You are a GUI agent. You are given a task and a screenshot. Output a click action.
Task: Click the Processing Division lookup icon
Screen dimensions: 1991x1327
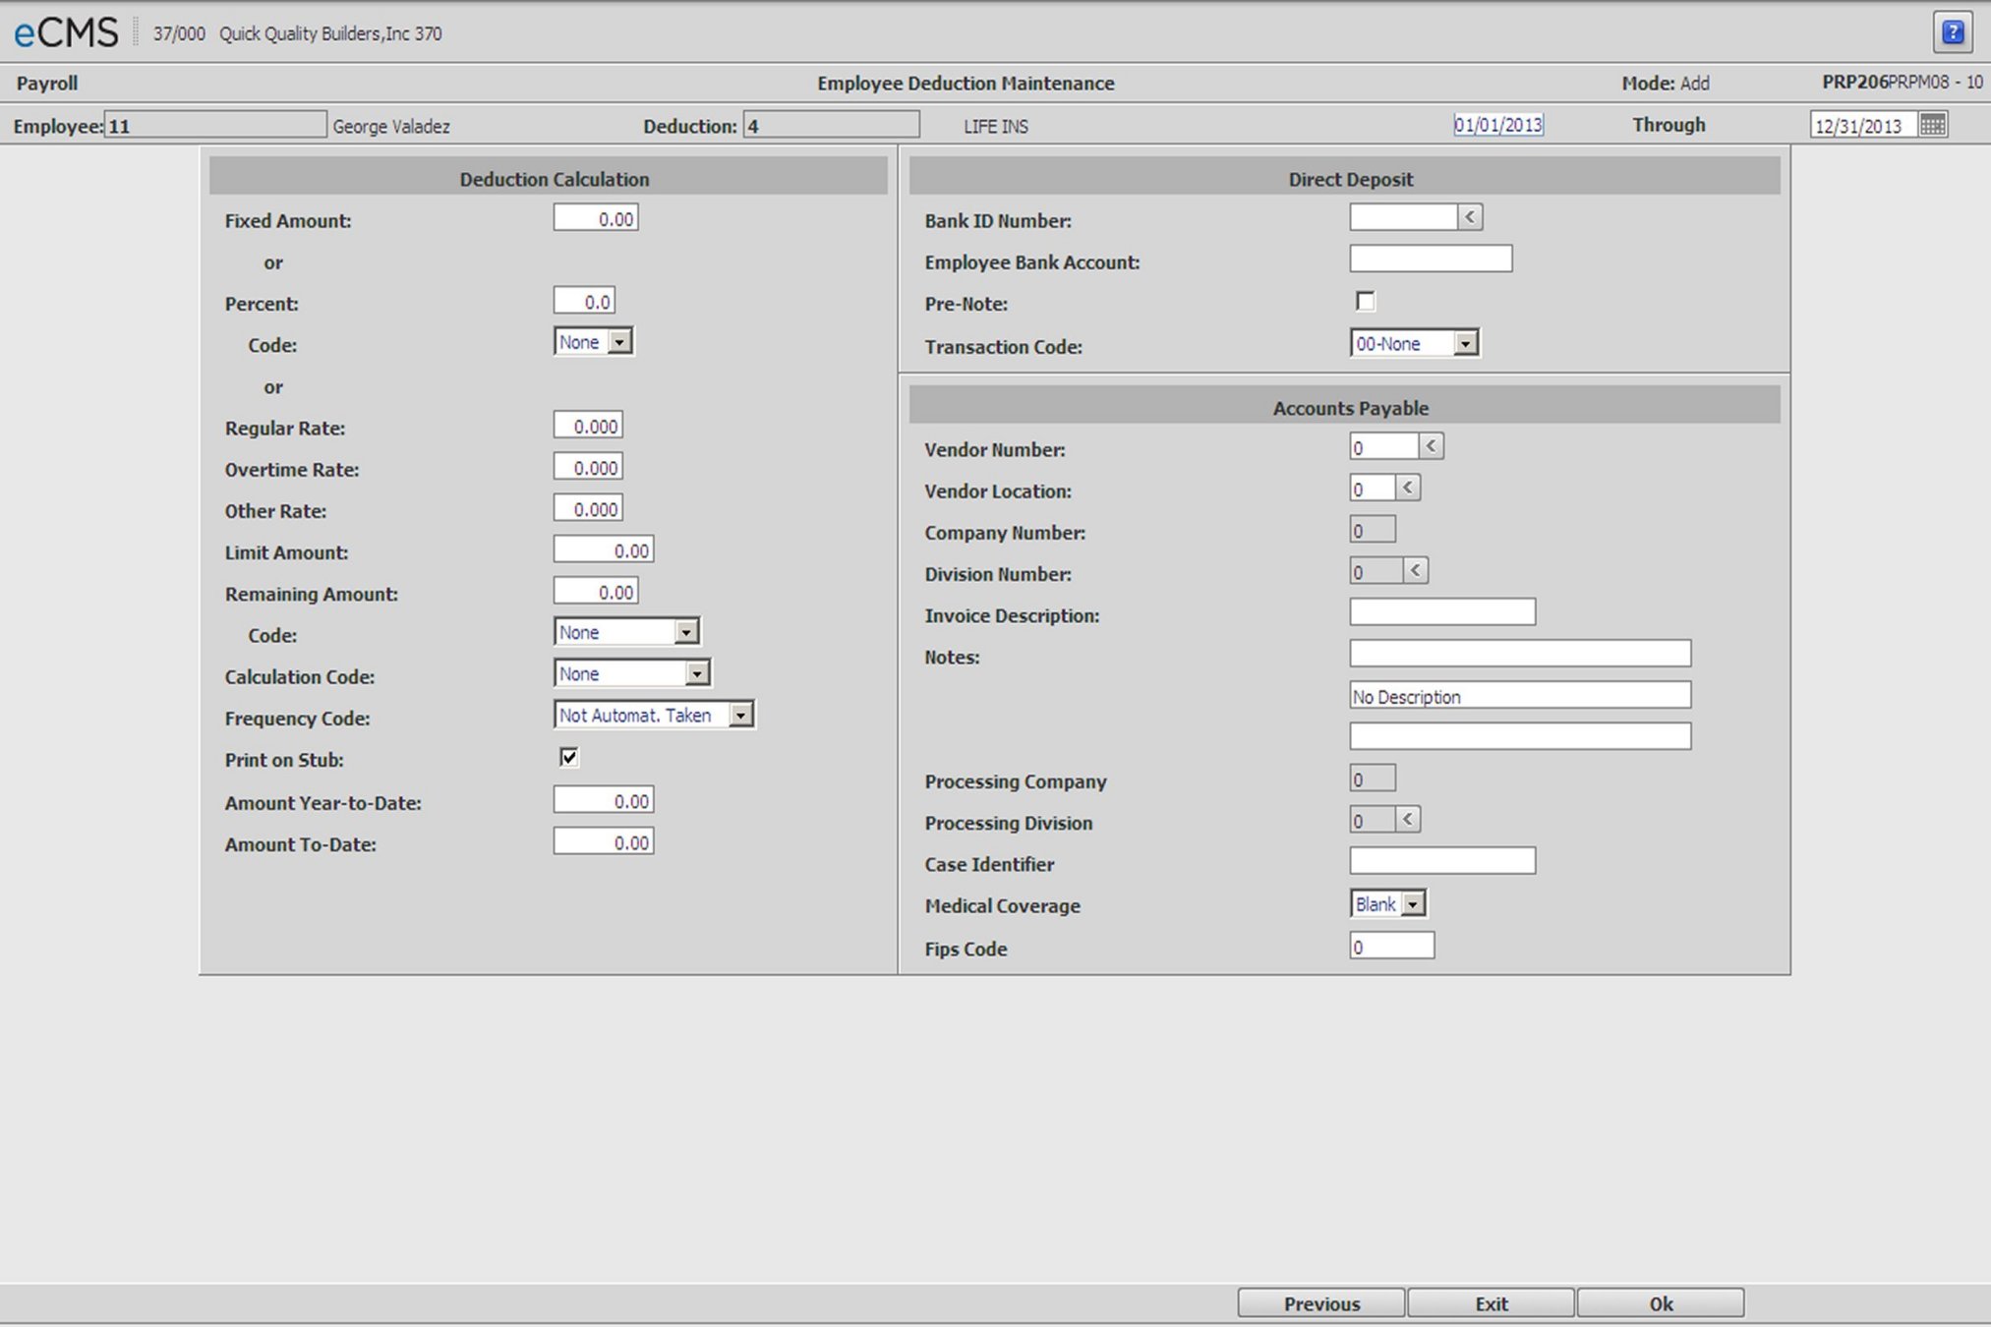1407,821
